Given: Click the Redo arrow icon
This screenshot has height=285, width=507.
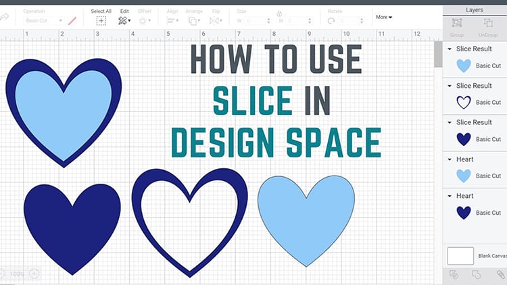Looking at the screenshot, I should click(4, 16).
